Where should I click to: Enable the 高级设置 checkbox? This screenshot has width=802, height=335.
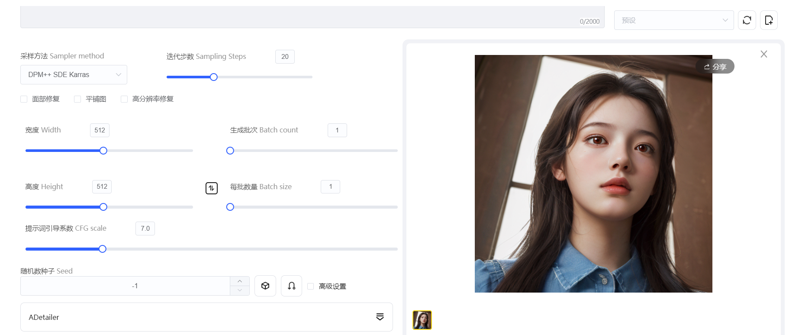pos(310,286)
